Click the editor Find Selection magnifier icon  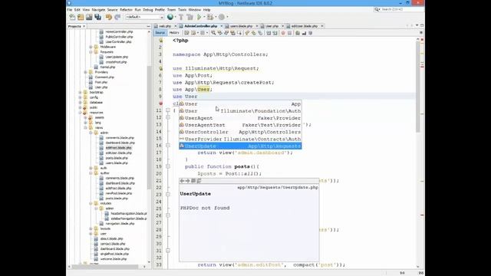click(x=213, y=33)
